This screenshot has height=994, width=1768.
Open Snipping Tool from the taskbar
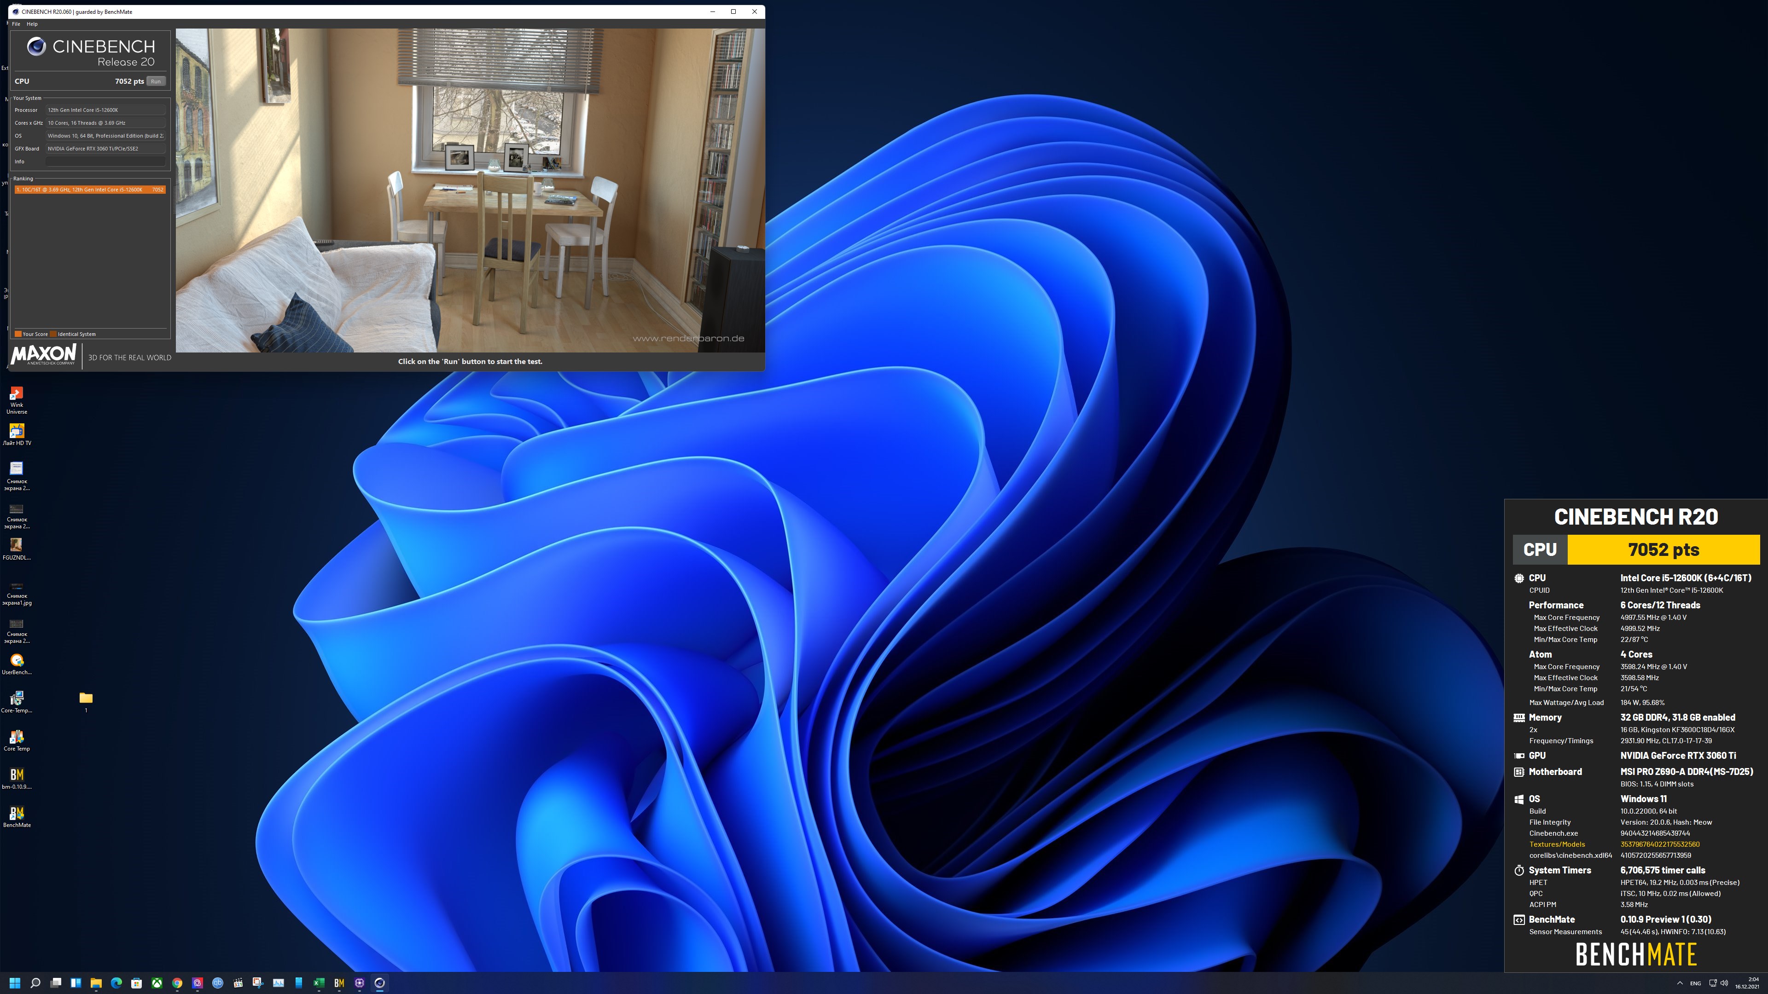tap(258, 983)
